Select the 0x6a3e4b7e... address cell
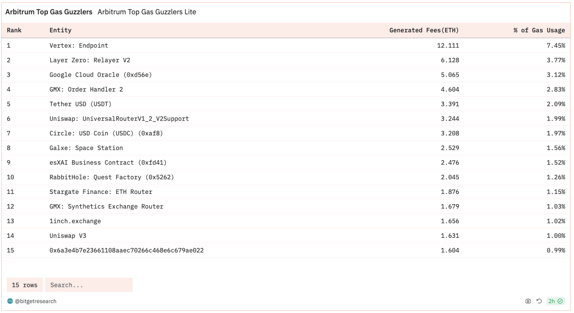This screenshot has width=574, height=313. click(x=127, y=250)
